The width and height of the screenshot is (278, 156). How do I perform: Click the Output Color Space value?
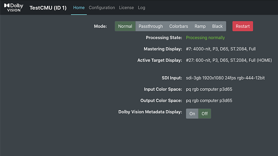209,100
